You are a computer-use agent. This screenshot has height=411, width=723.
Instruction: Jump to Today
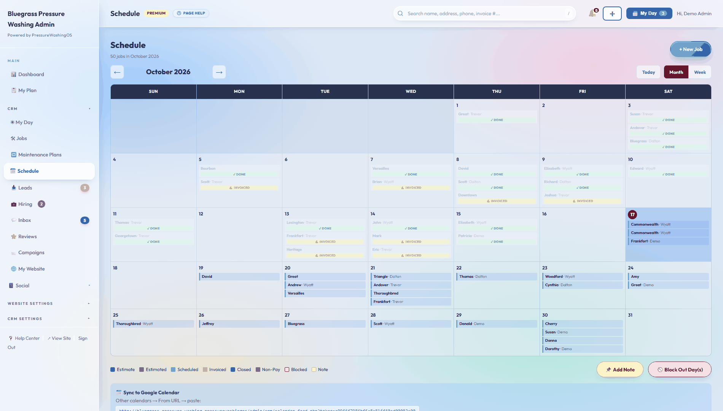(x=648, y=72)
